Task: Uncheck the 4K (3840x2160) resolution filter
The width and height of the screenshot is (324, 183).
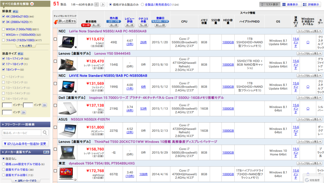Action: (3, 16)
